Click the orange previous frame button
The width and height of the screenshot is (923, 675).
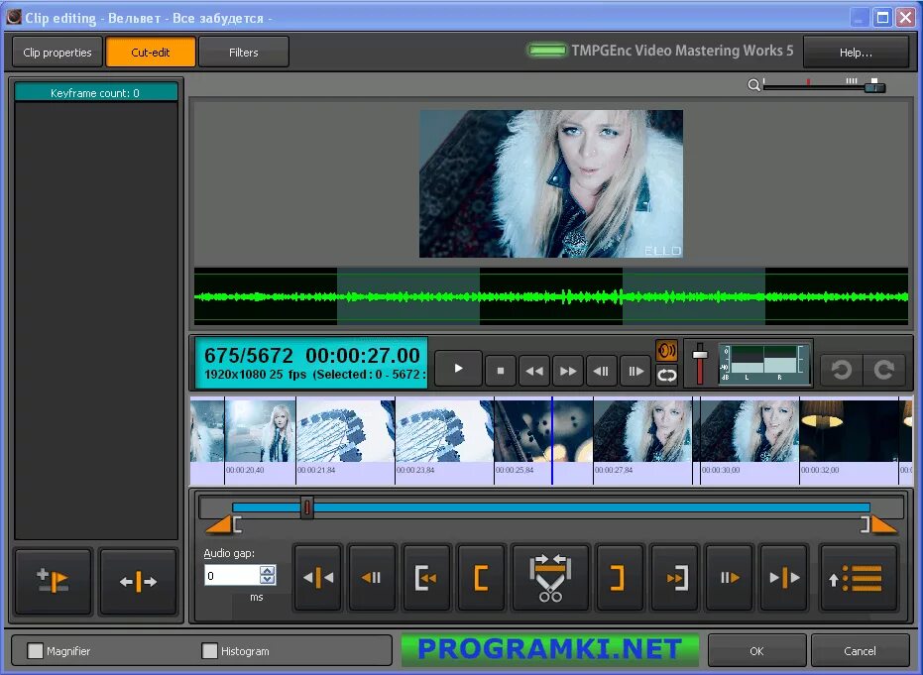pos(372,578)
